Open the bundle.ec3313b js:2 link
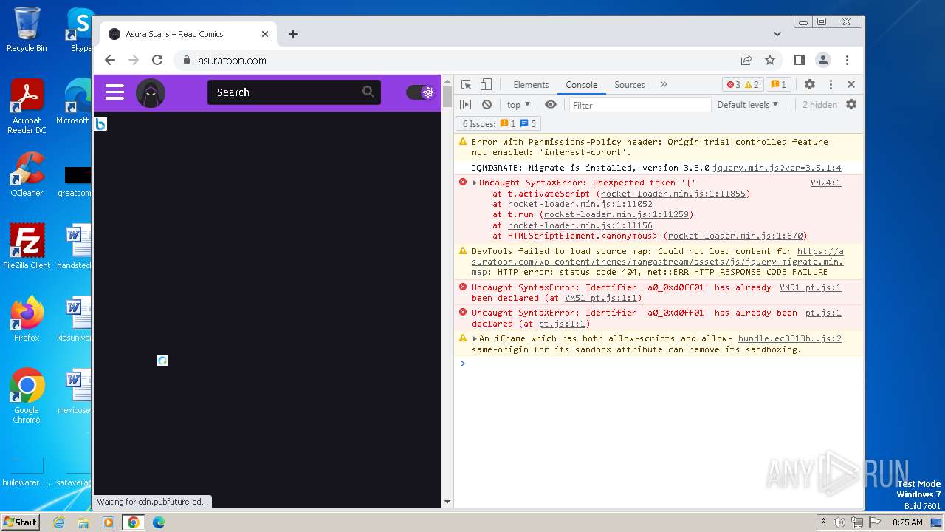This screenshot has height=532, width=945. tap(789, 338)
